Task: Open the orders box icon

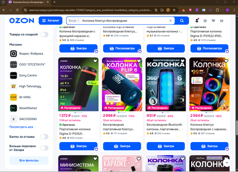Action: click(205, 20)
